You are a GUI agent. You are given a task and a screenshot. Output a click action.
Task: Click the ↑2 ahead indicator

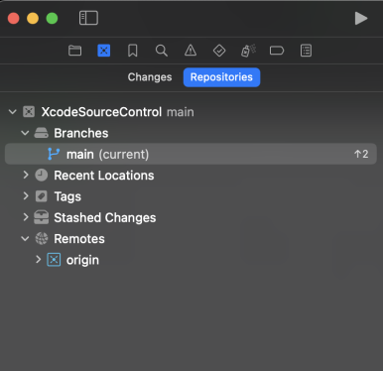pyautogui.click(x=361, y=154)
